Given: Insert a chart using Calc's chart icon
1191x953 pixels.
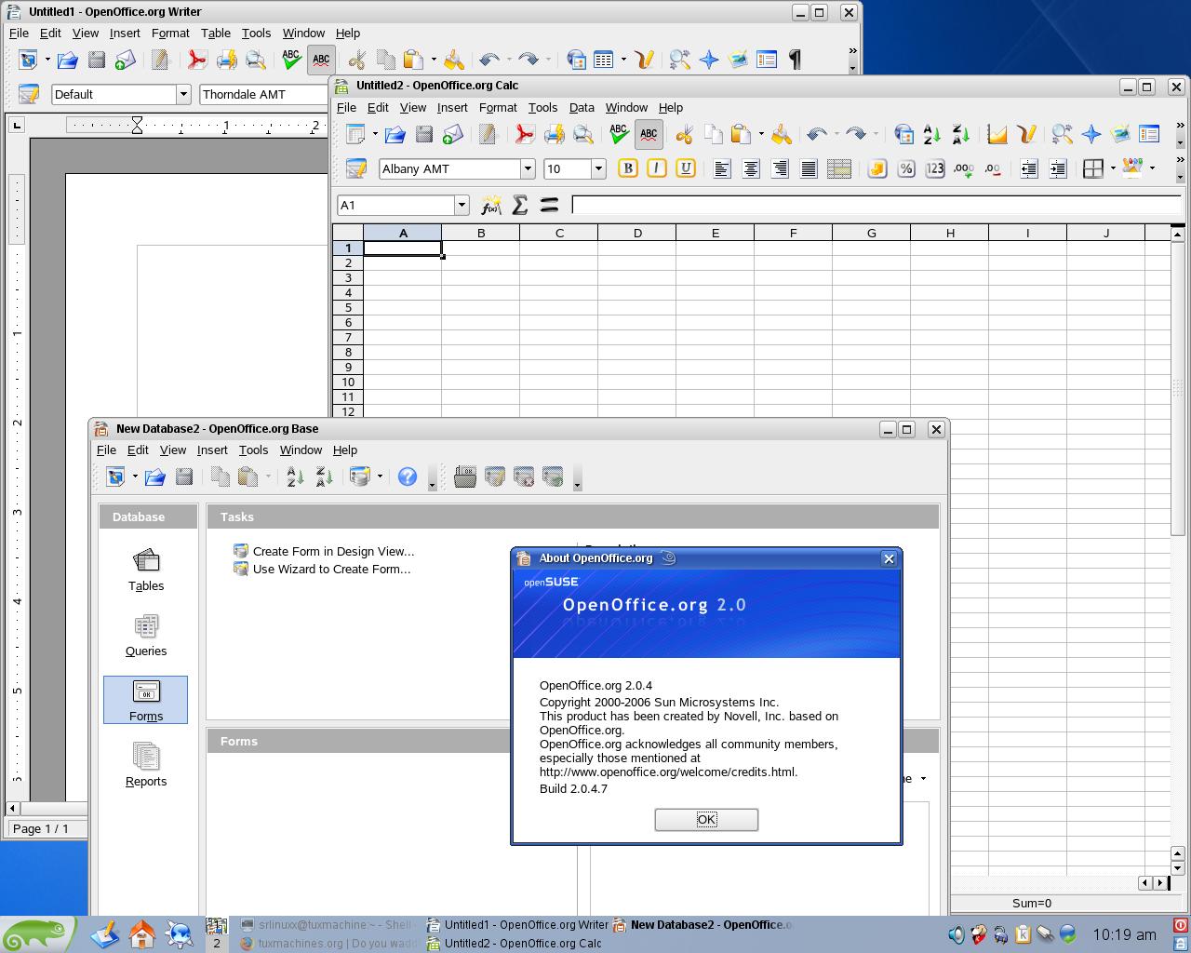Looking at the screenshot, I should point(997,134).
